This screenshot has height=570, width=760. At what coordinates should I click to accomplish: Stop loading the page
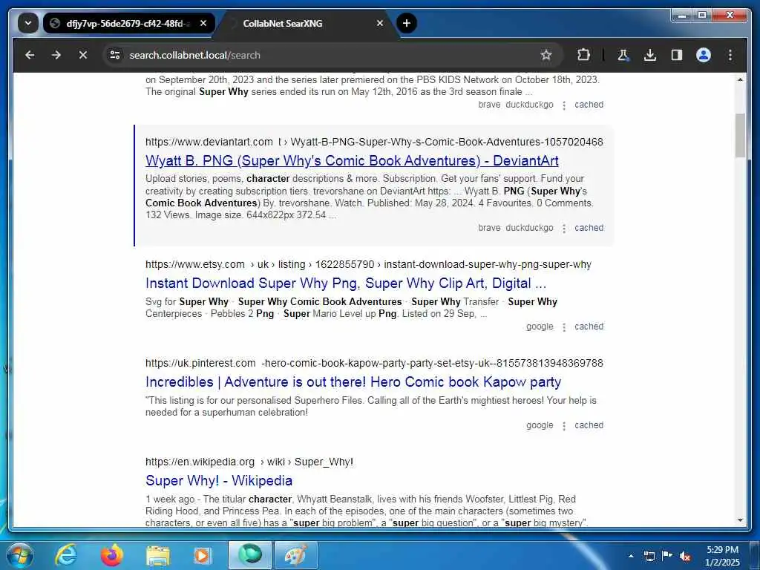83,55
